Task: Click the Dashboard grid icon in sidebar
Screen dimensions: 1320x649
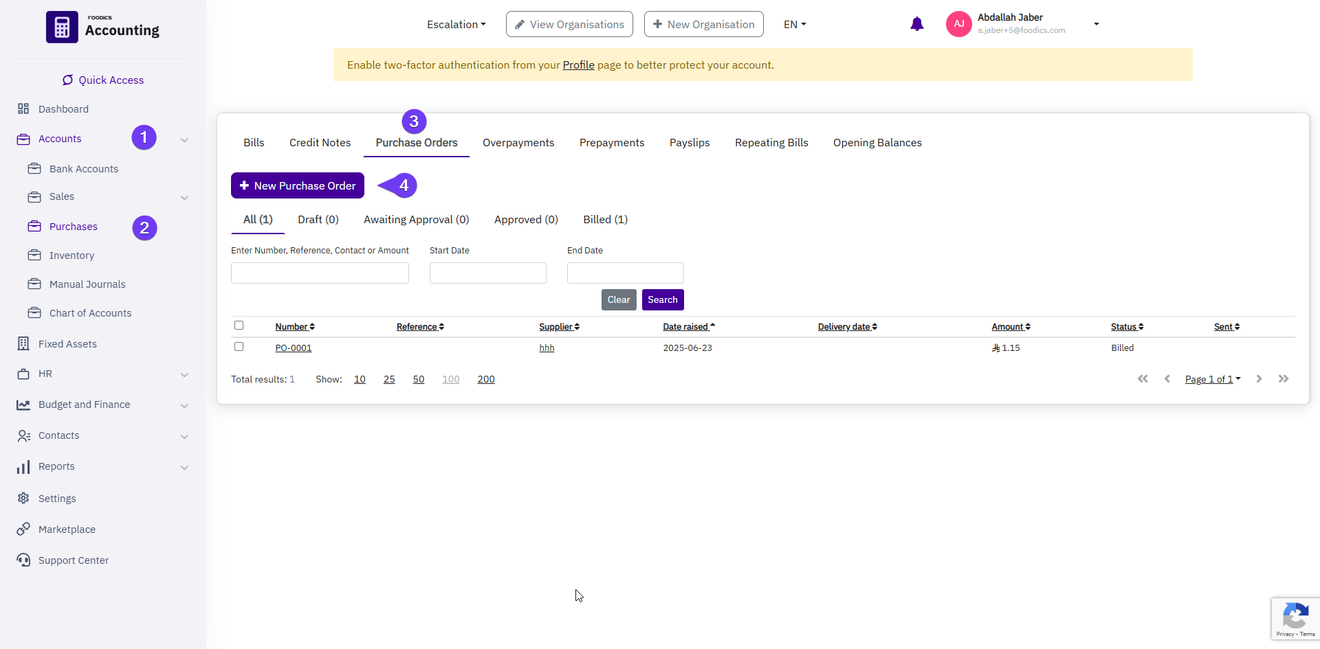Action: pyautogui.click(x=23, y=109)
